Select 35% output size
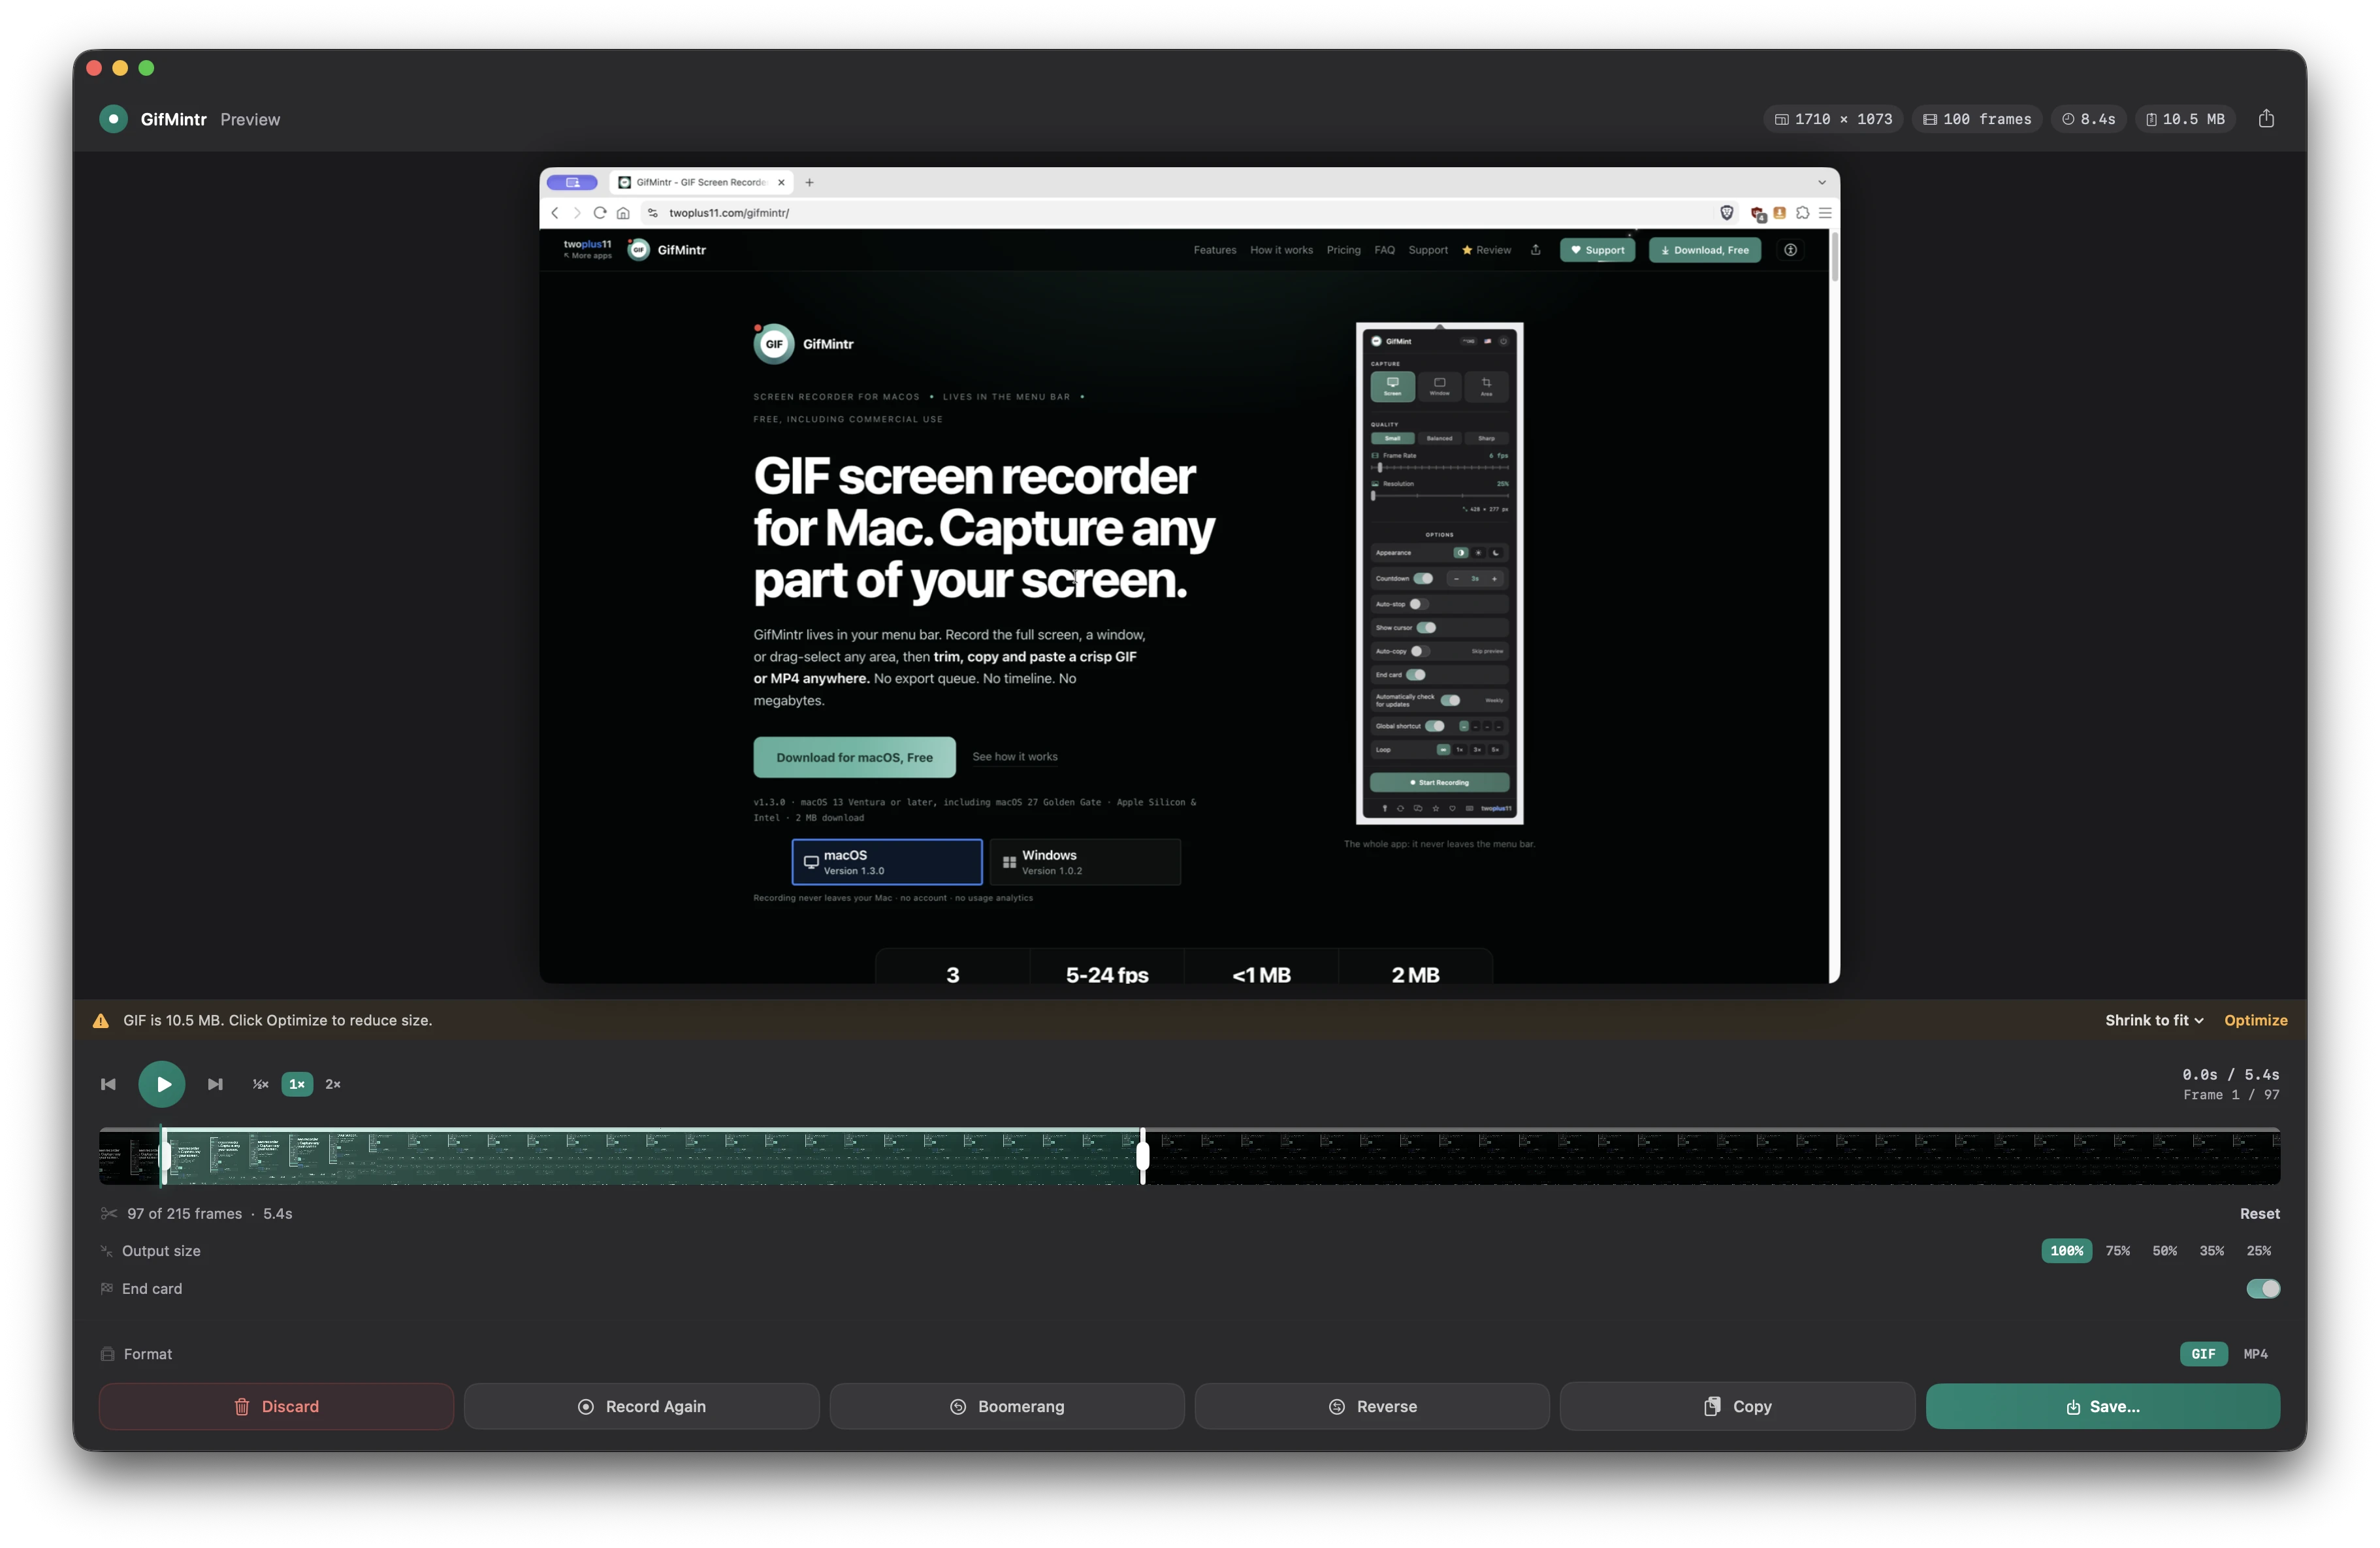 (x=2211, y=1251)
